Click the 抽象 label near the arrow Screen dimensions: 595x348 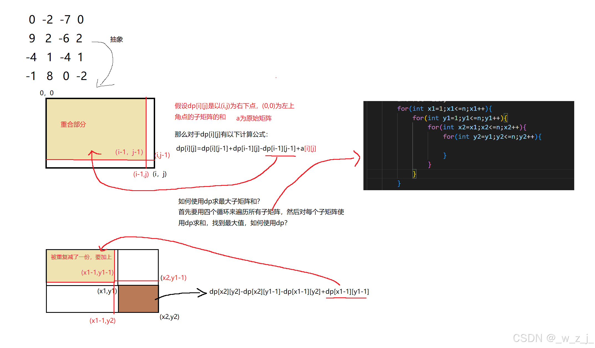pos(116,40)
